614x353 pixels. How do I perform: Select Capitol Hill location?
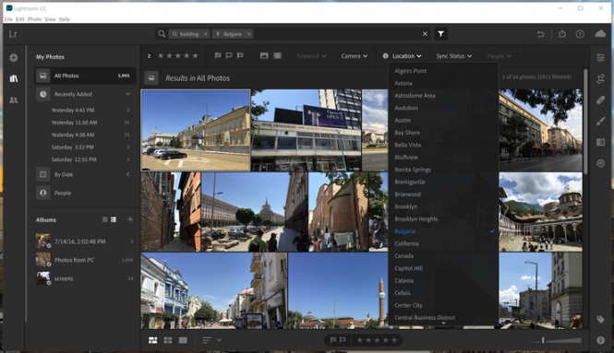click(408, 268)
